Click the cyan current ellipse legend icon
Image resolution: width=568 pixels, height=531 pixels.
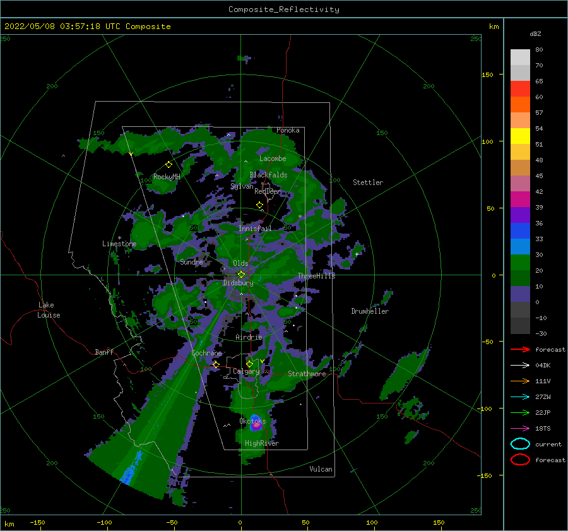coord(520,444)
